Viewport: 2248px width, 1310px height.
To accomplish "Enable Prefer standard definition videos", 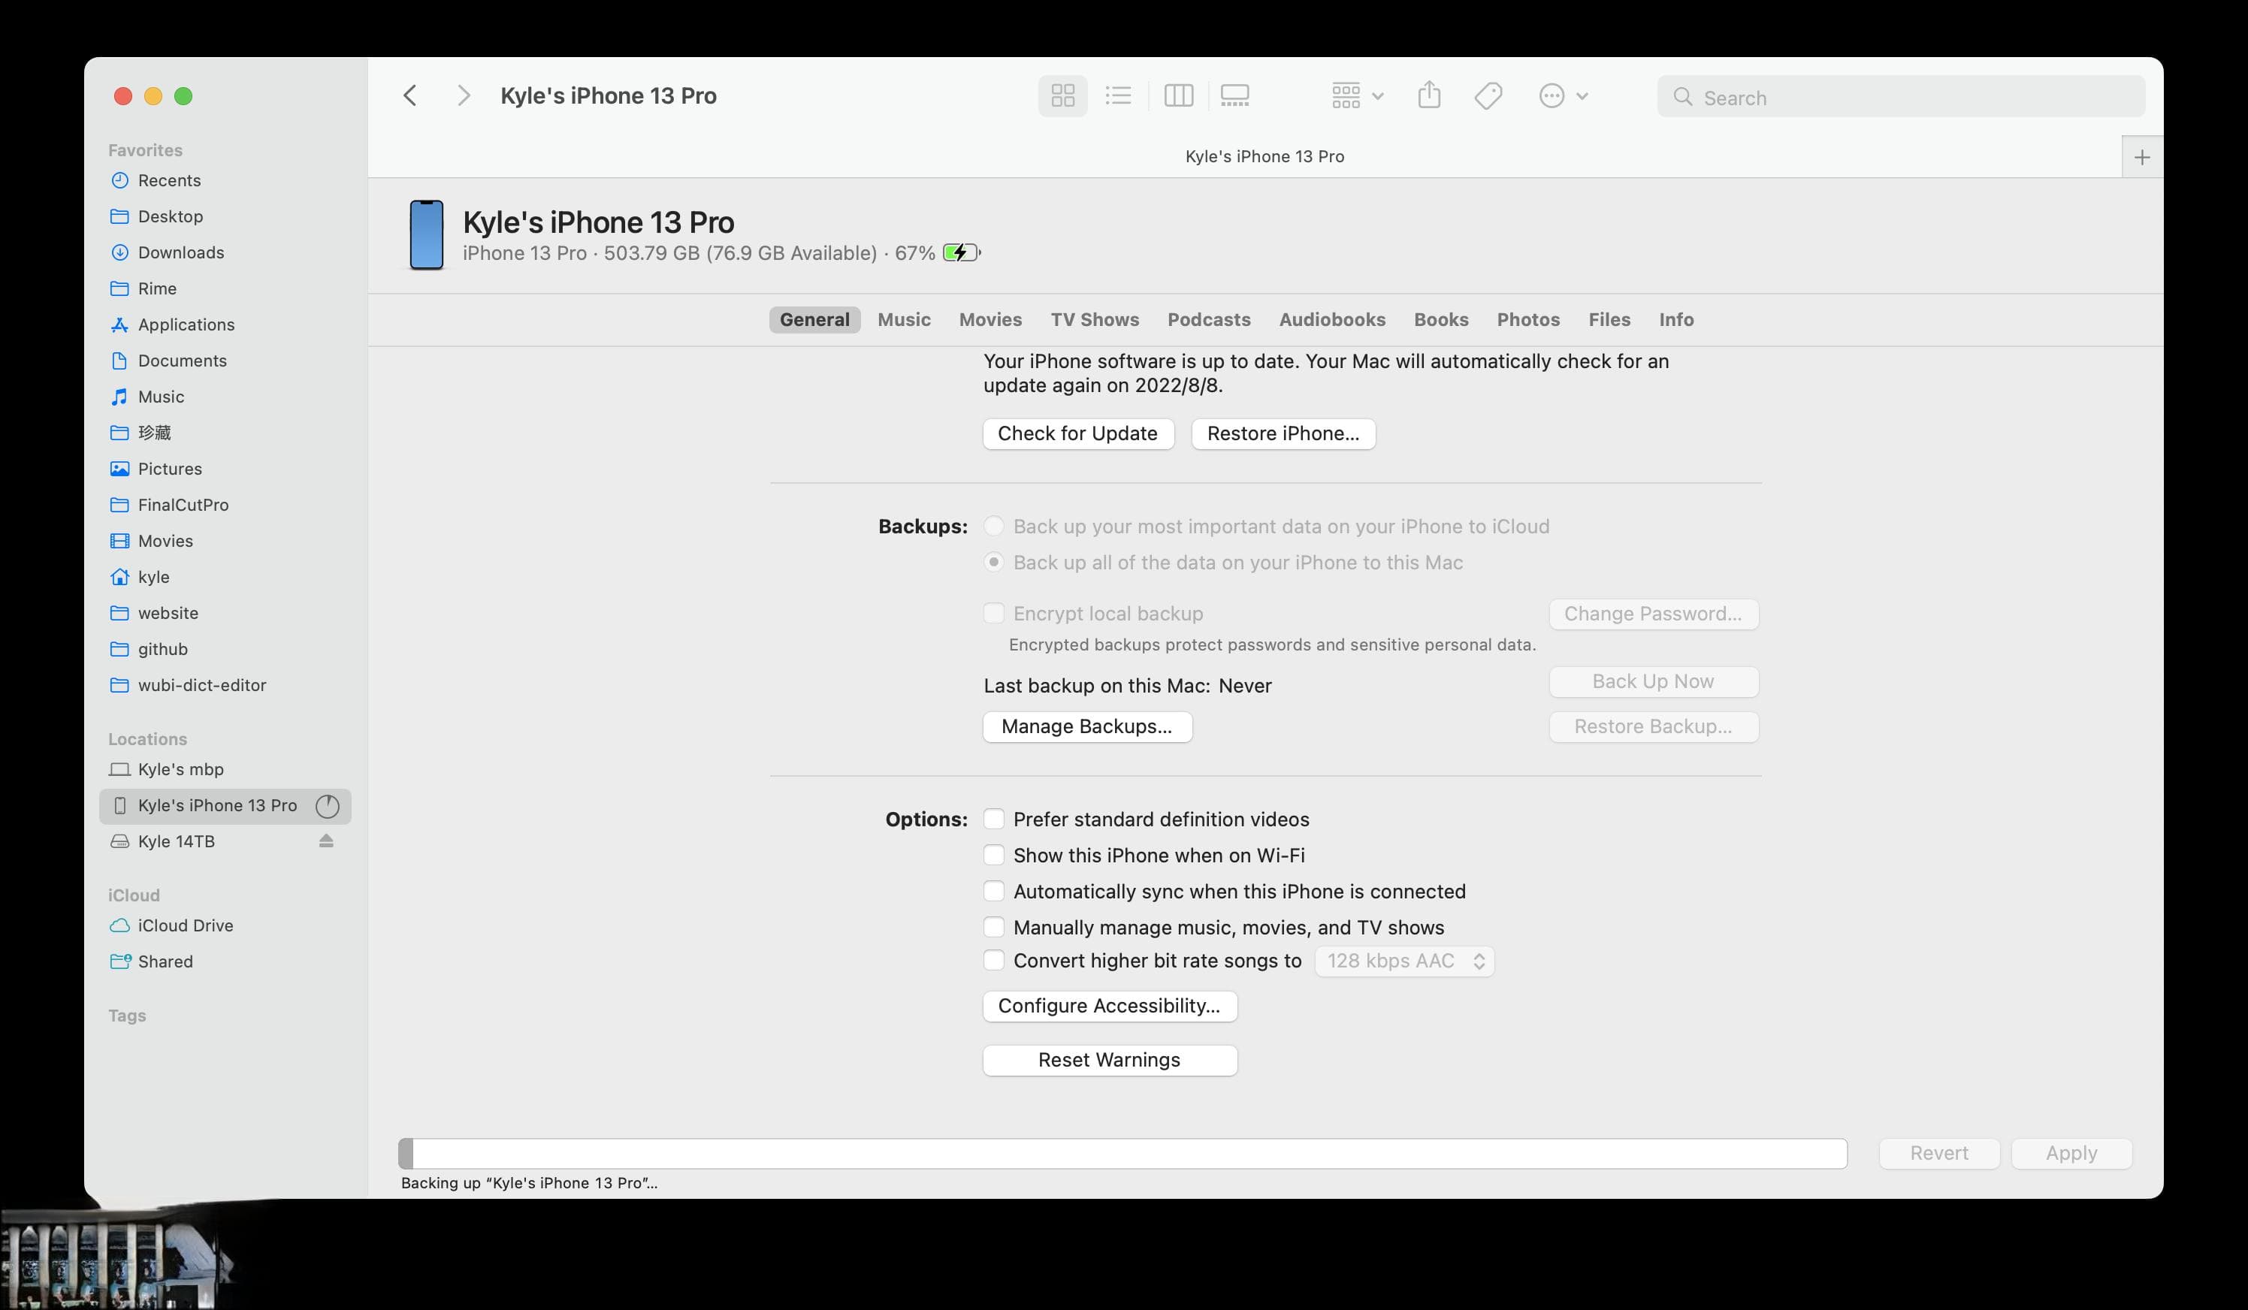I will pos(993,820).
